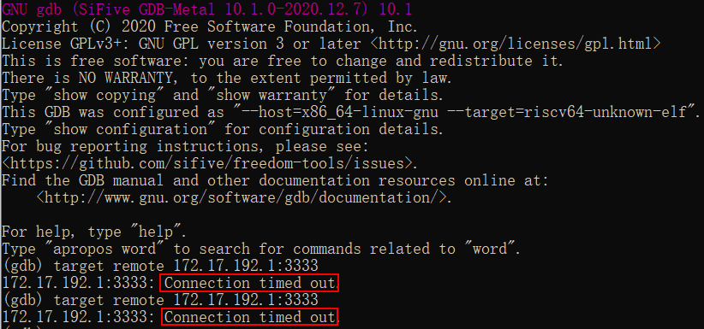Click the 'show copying' and 'show warranty' line

(x=223, y=95)
